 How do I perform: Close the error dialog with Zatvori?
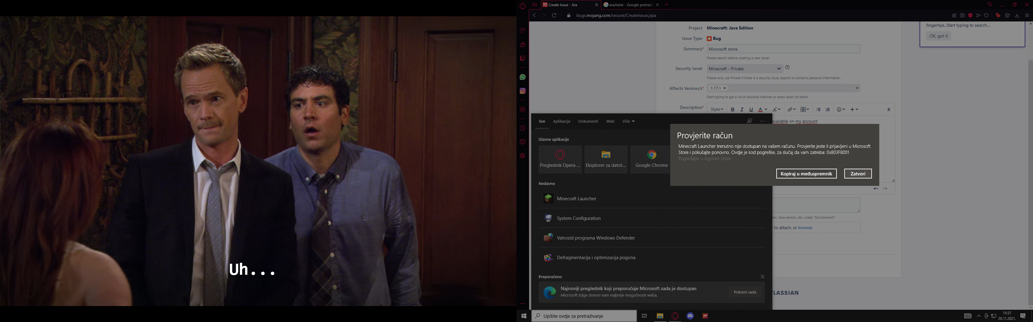(858, 174)
